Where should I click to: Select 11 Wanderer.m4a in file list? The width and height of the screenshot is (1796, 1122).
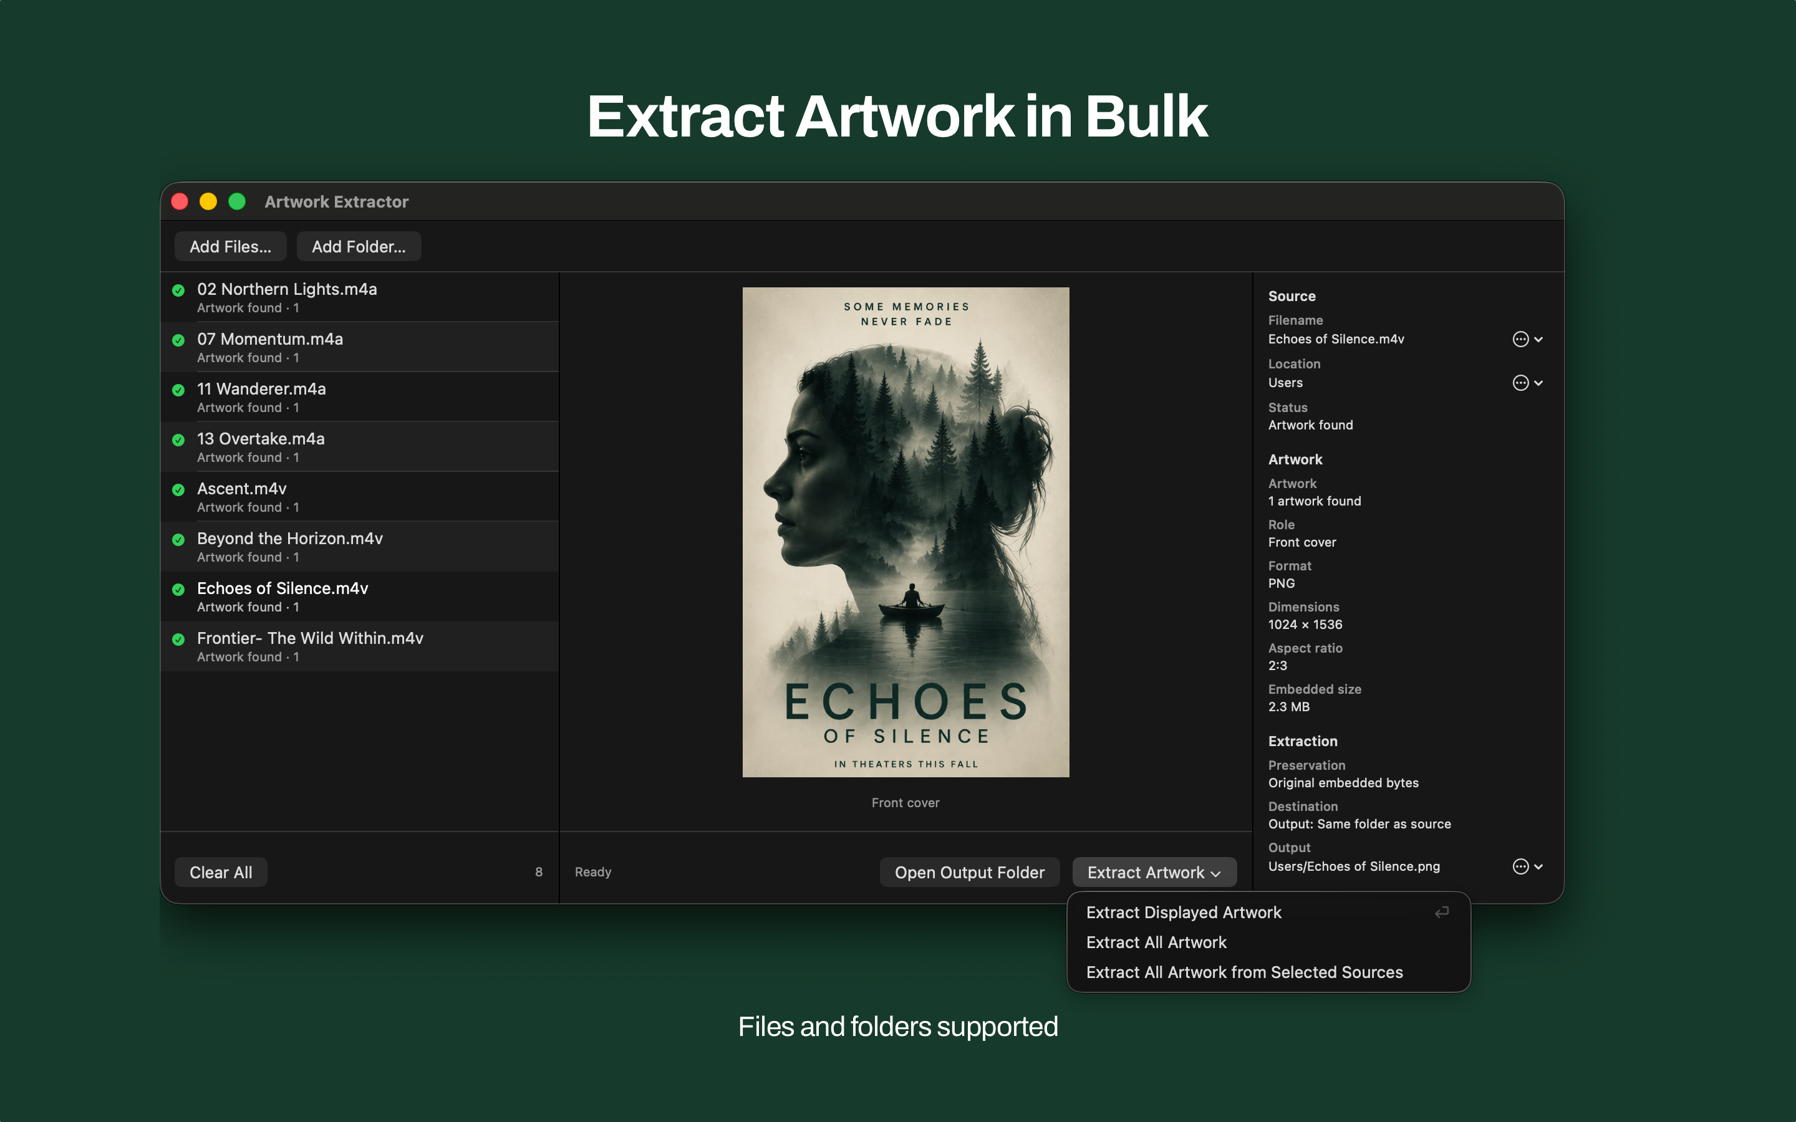coord(360,396)
